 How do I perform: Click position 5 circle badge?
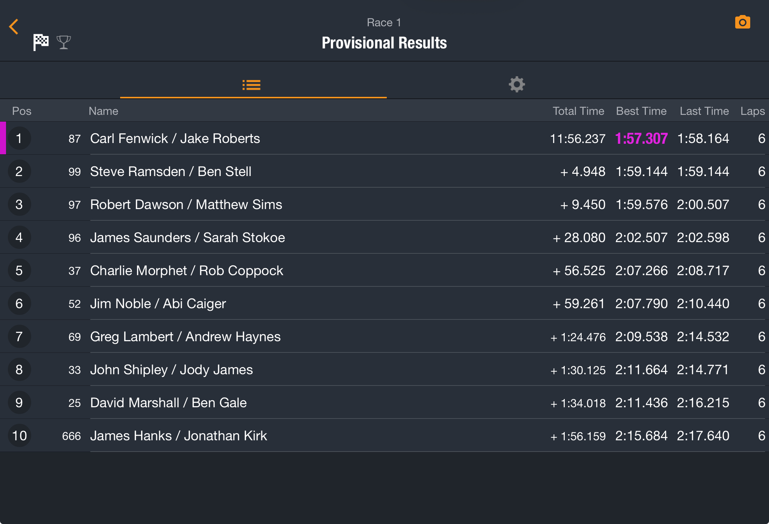[x=19, y=270]
